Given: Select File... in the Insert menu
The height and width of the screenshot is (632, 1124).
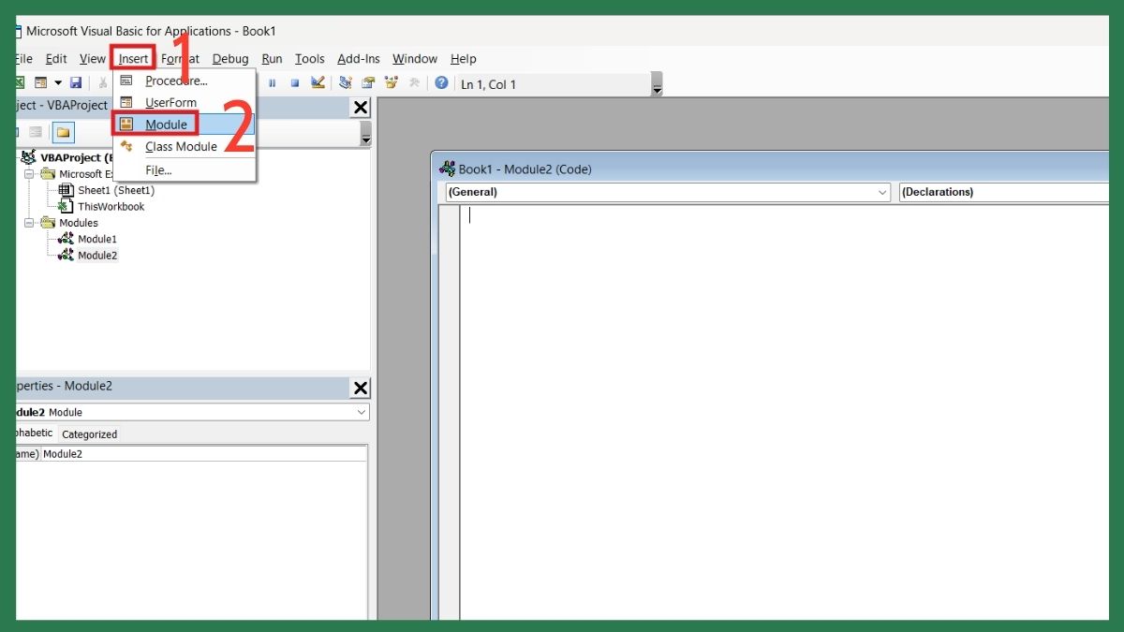Looking at the screenshot, I should 157,169.
